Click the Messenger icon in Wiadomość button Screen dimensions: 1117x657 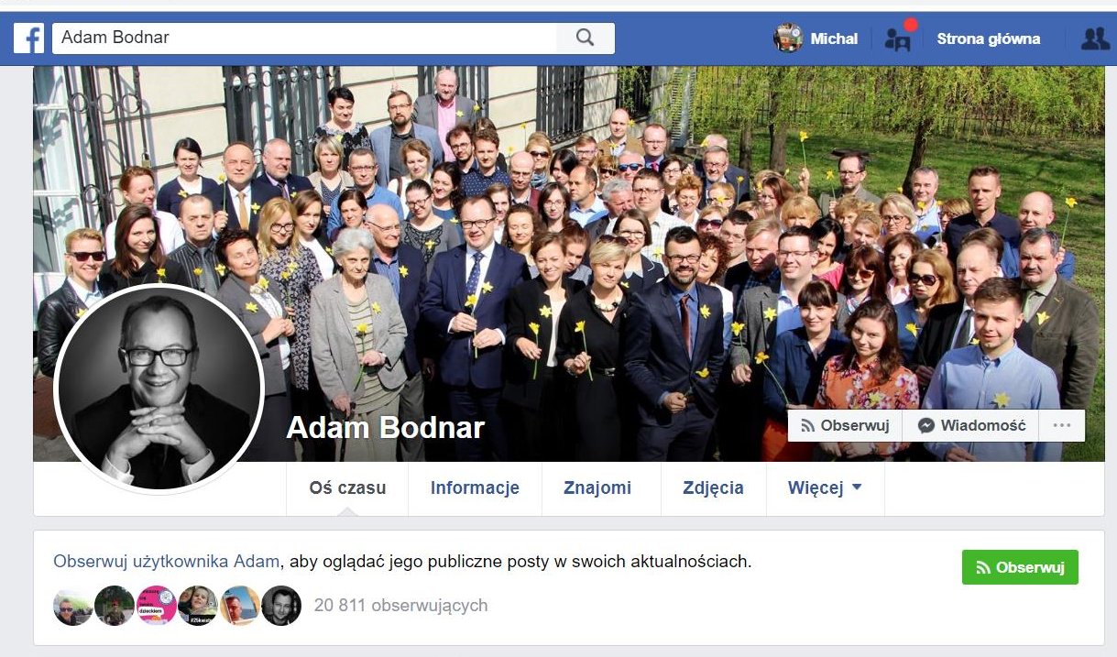coord(926,425)
